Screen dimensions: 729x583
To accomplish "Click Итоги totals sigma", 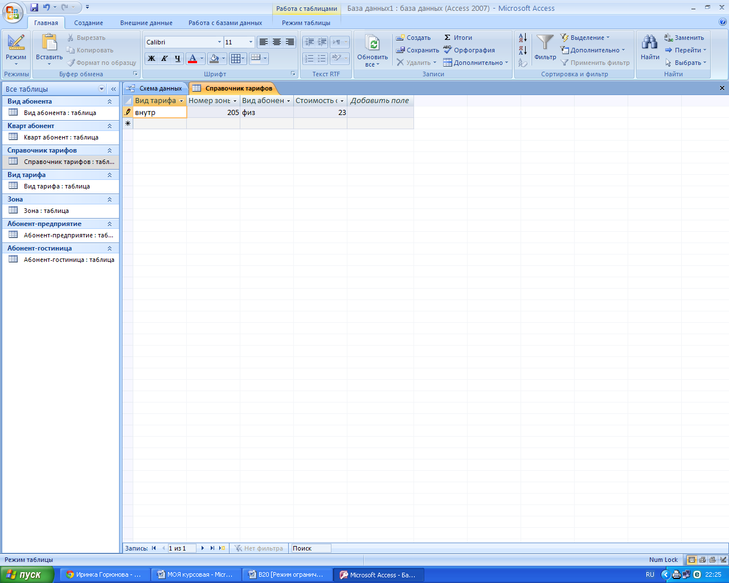I will coord(458,38).
